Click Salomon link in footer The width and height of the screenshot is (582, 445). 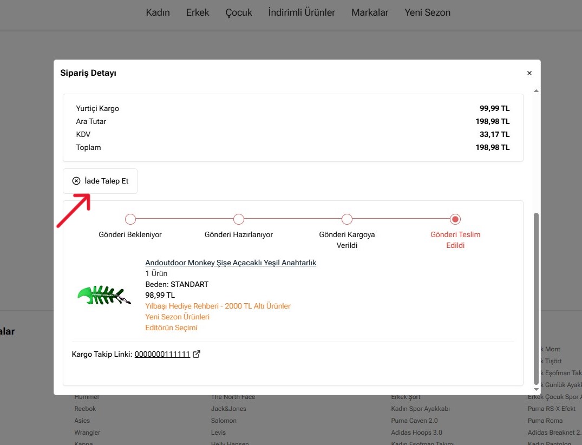(224, 421)
